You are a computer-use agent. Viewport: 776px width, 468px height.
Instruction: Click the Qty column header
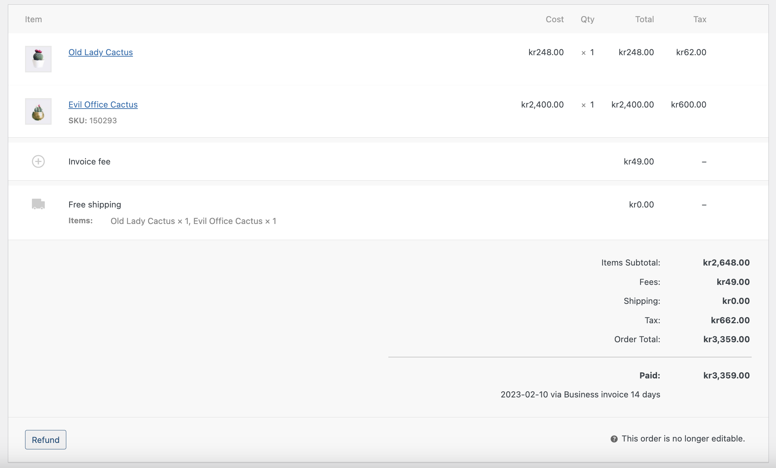pyautogui.click(x=588, y=19)
